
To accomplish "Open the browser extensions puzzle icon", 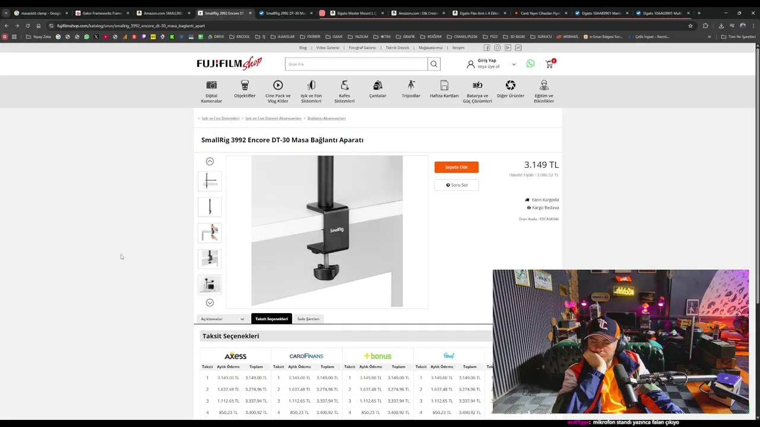I will pos(705,26).
